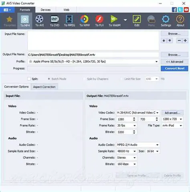Click the disc Menu icon
Image resolution: width=190 pixels, height=192 pixels.
pos(151,21)
